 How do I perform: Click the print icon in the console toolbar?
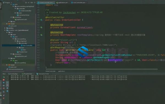click(7, 88)
